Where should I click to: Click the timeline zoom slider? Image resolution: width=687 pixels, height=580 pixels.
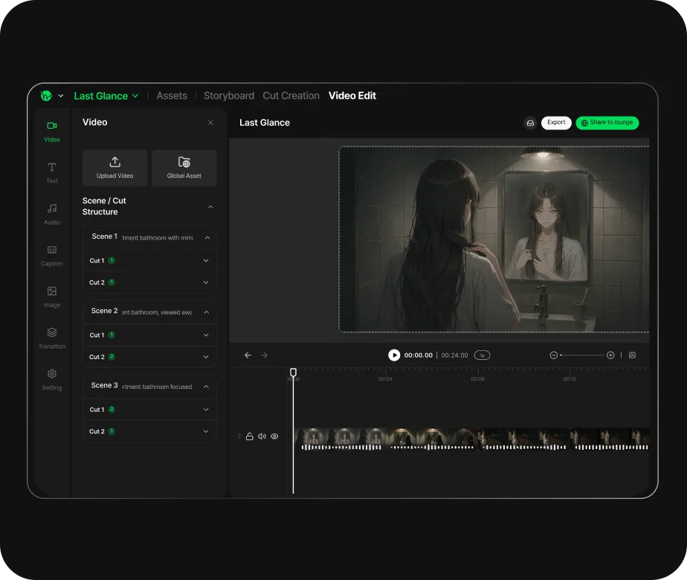582,355
